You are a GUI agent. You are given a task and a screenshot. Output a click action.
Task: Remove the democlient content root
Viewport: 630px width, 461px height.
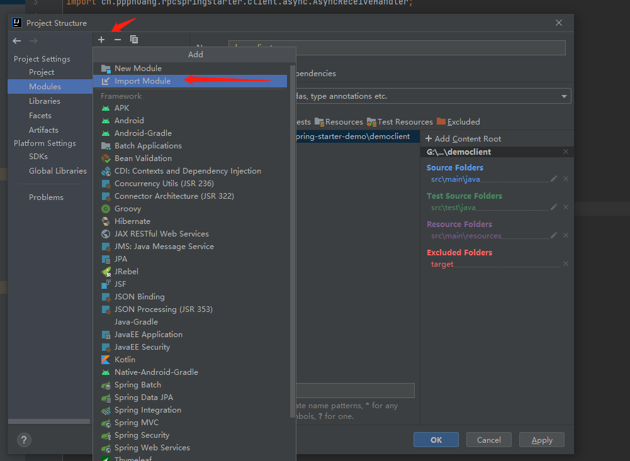coord(566,152)
